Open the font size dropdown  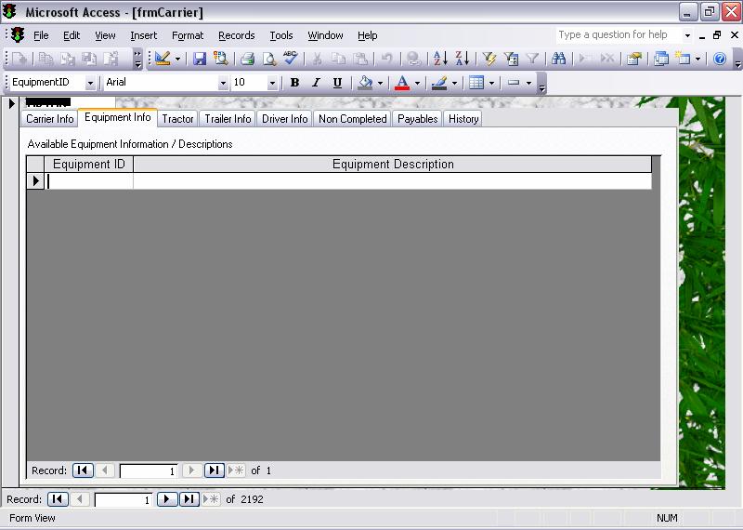click(x=272, y=83)
